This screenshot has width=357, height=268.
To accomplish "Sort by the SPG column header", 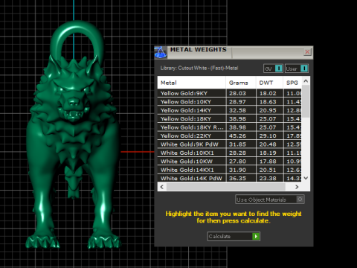I will tap(292, 83).
